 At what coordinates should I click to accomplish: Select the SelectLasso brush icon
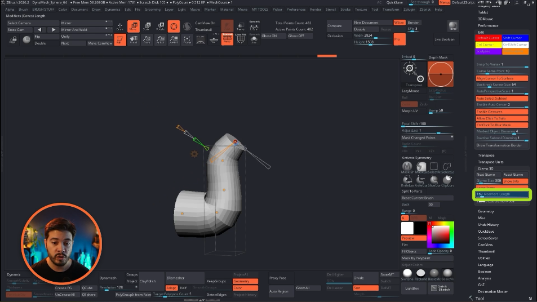[x=447, y=167]
